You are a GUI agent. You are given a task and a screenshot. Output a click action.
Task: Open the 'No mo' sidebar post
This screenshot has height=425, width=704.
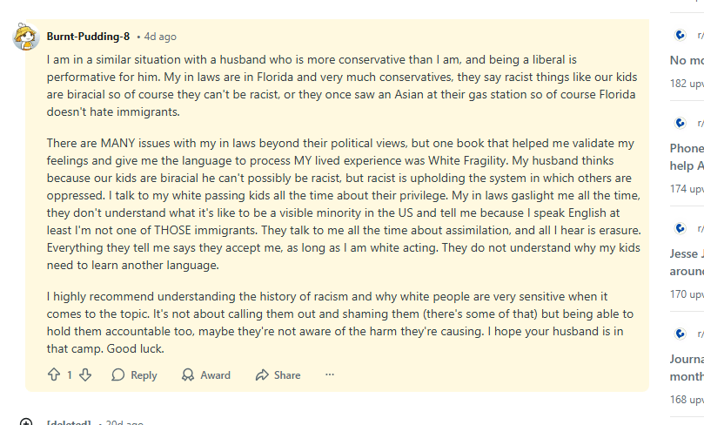click(x=687, y=60)
